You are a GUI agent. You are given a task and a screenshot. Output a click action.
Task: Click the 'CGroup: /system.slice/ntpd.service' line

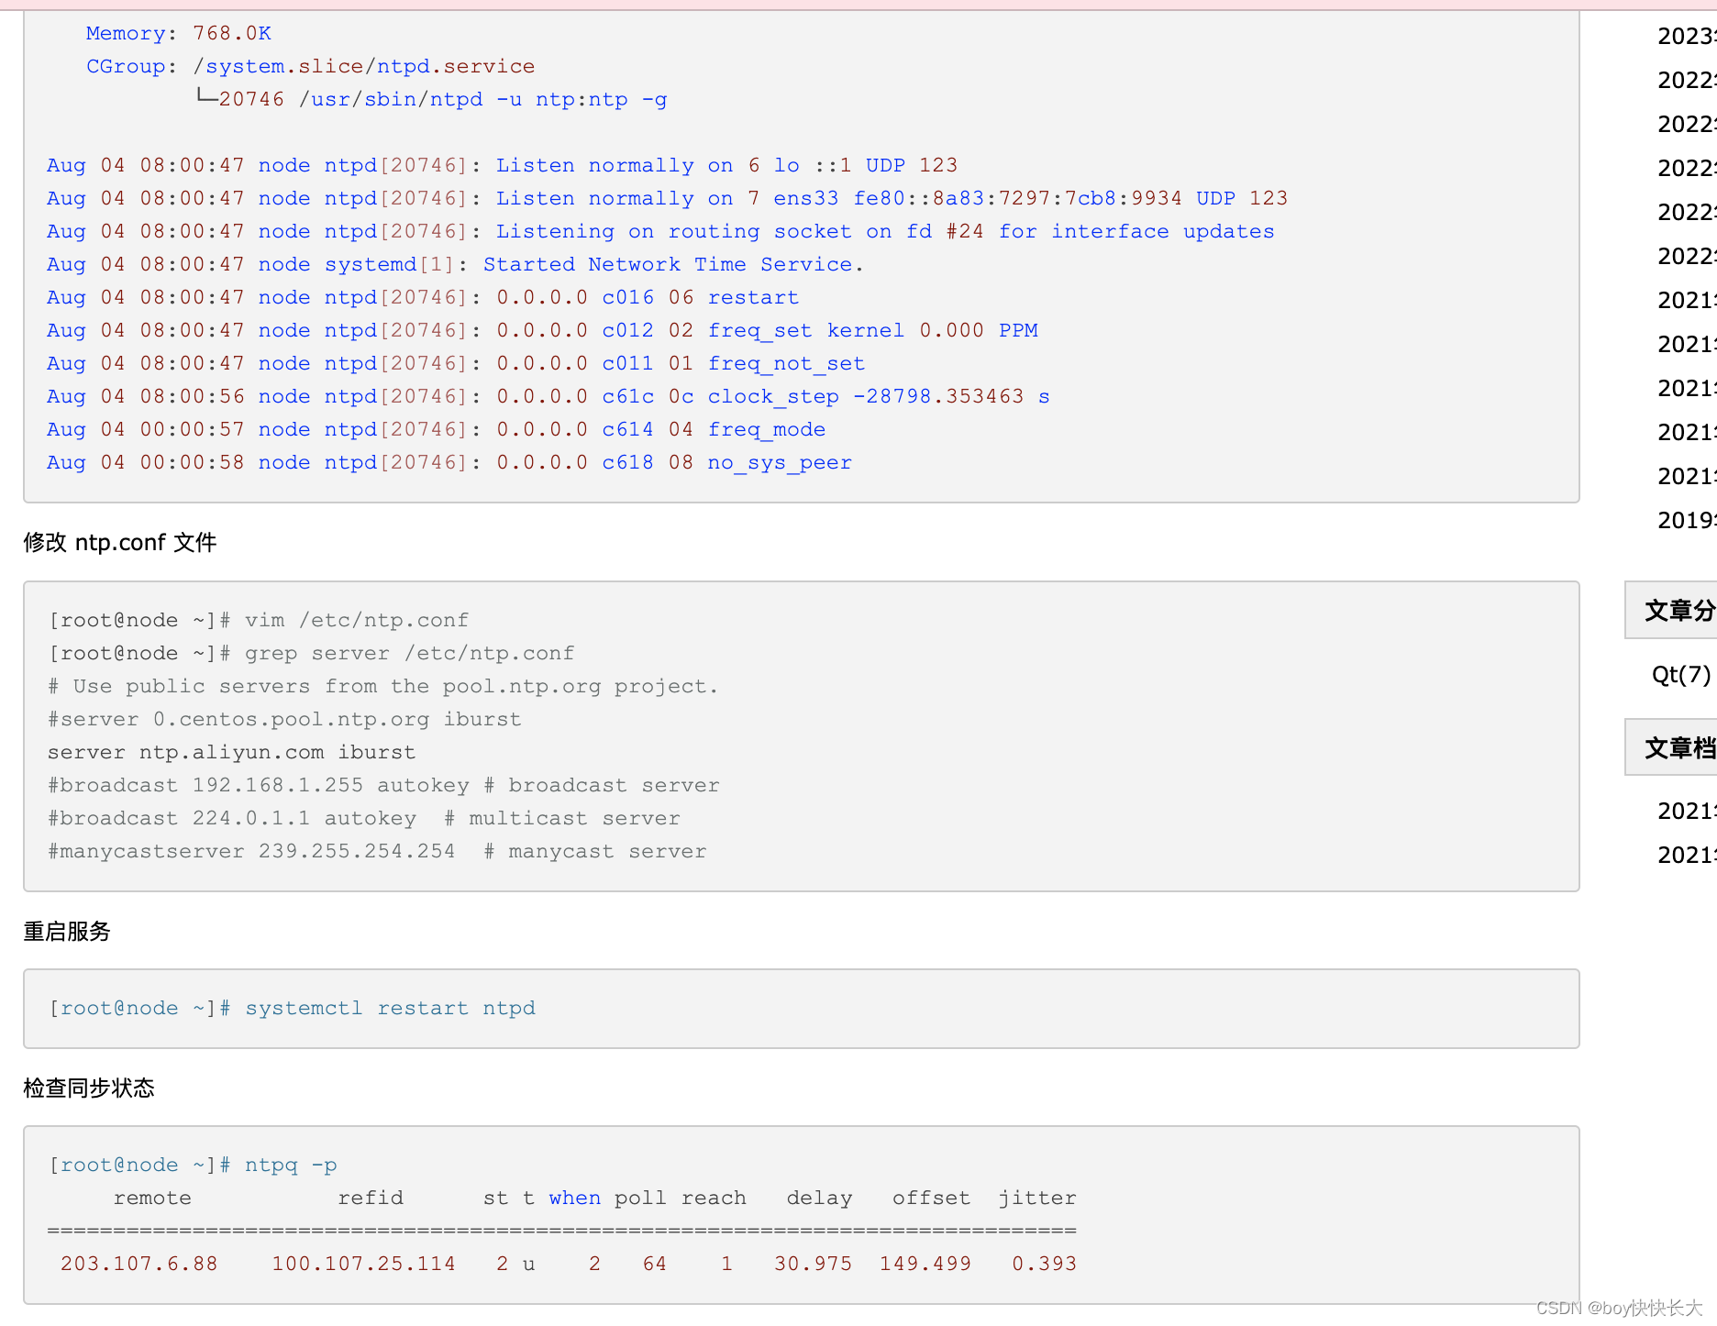310,67
